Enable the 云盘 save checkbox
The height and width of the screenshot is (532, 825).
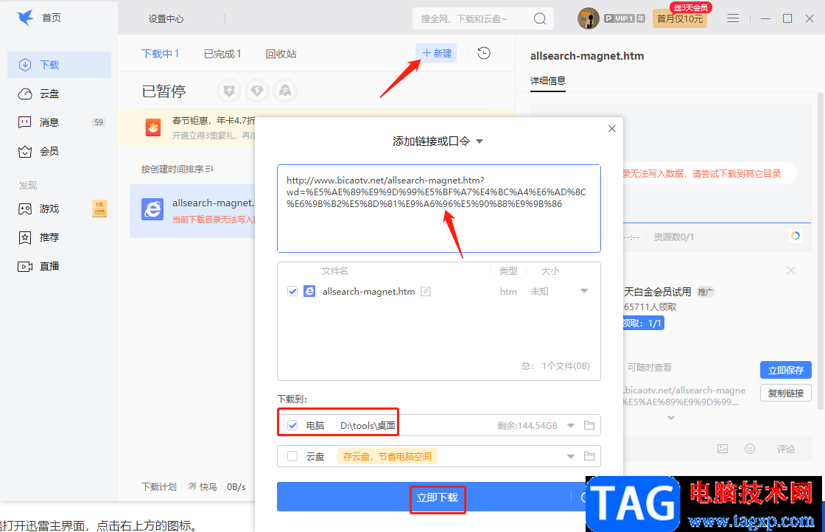point(292,456)
